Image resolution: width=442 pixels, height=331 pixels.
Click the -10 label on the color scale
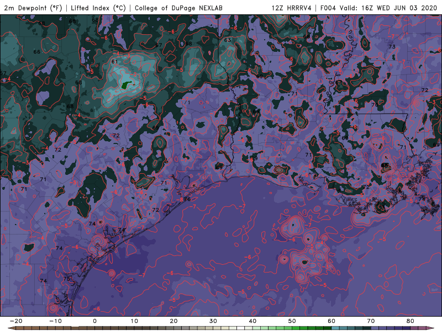(55, 321)
